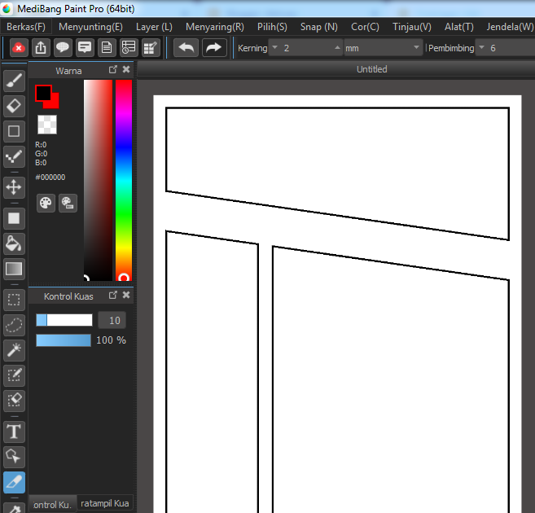Click the saturation-brightness color square
535x513 pixels.
99,181
